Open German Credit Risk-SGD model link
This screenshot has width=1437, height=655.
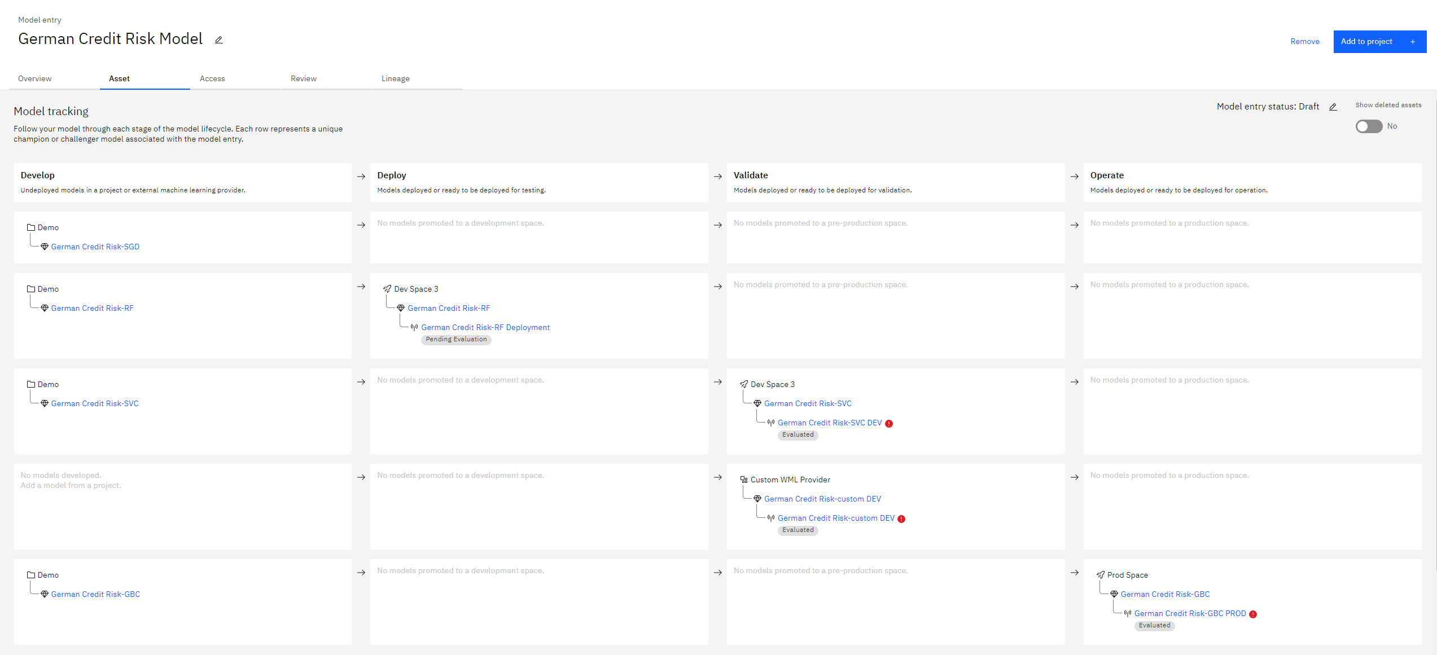coord(95,247)
